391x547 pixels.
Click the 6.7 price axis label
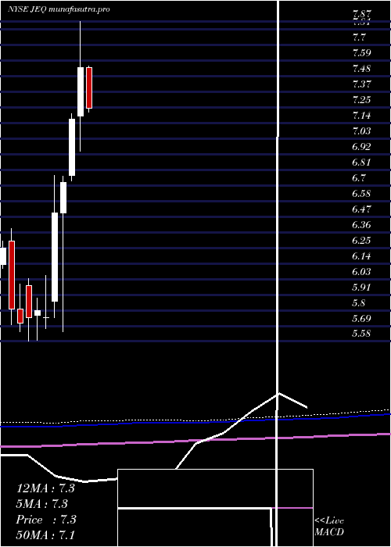point(359,178)
